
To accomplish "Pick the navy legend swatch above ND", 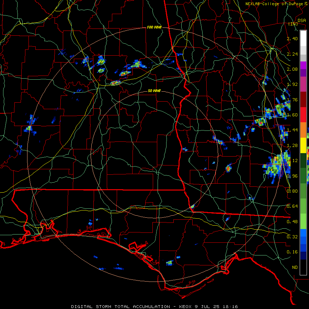I will pos(303,256).
